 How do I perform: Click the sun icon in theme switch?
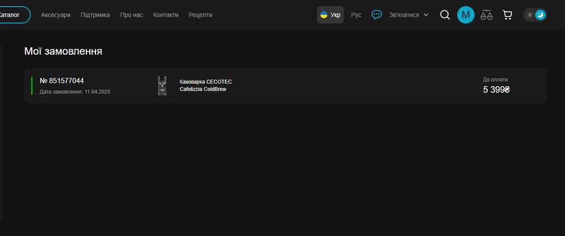(529, 15)
